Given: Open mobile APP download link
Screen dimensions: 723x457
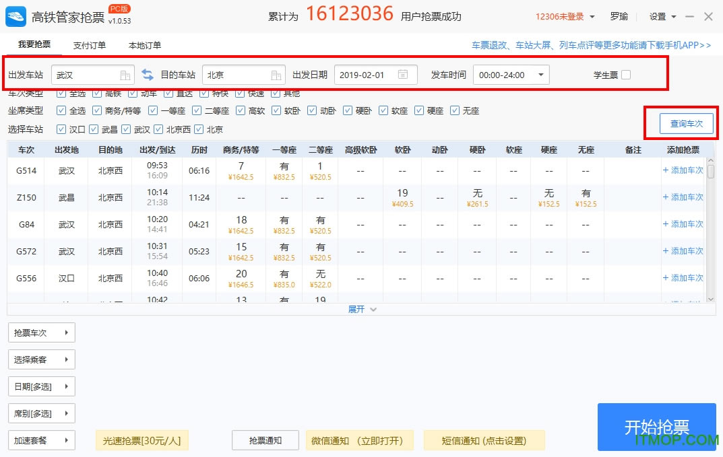Looking at the screenshot, I should (591, 45).
